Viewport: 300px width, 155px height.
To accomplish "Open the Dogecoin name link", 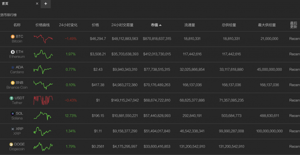I will (x=17, y=149).
